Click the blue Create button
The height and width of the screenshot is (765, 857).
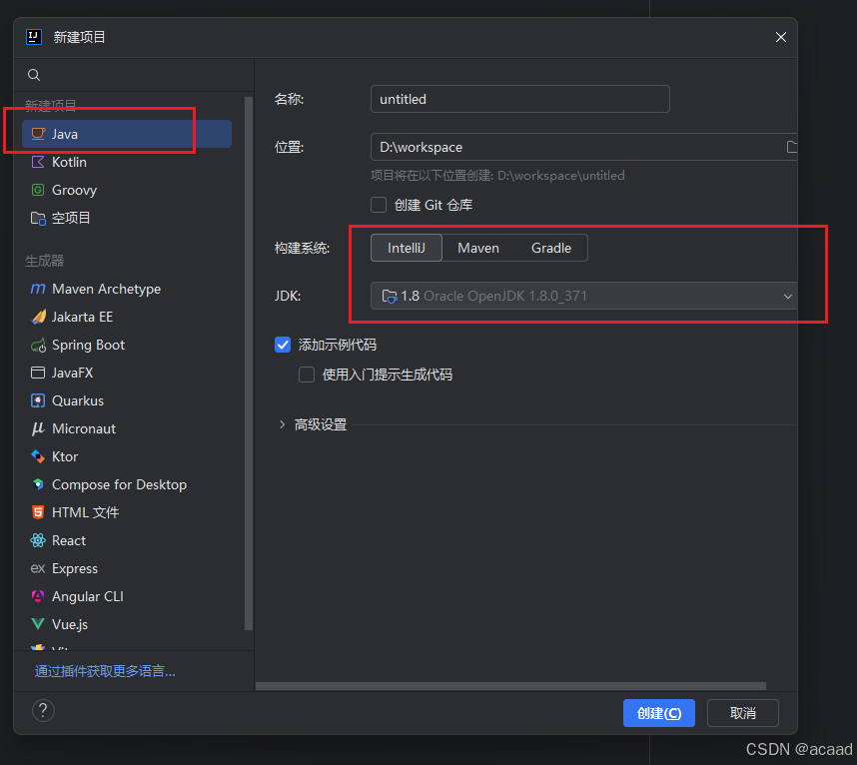coord(658,712)
